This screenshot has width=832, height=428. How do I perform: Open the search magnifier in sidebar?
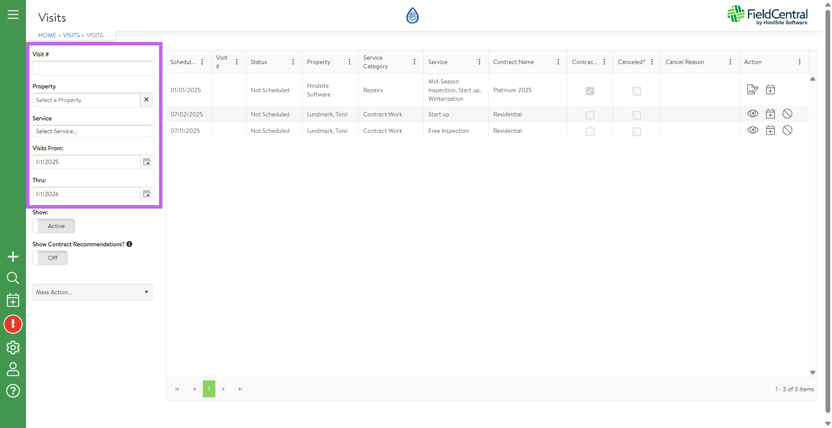tap(13, 278)
